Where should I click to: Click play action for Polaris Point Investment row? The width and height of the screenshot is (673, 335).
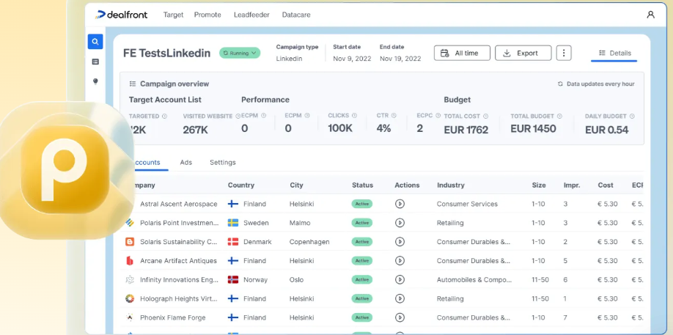[400, 223]
